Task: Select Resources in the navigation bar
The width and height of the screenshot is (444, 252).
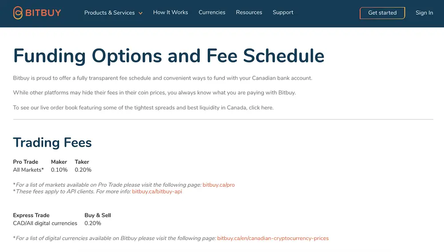Action: tap(249, 12)
